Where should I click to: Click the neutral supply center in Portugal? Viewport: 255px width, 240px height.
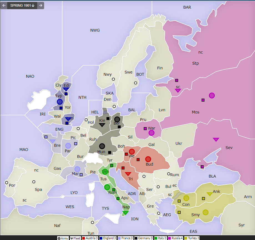click(6, 183)
